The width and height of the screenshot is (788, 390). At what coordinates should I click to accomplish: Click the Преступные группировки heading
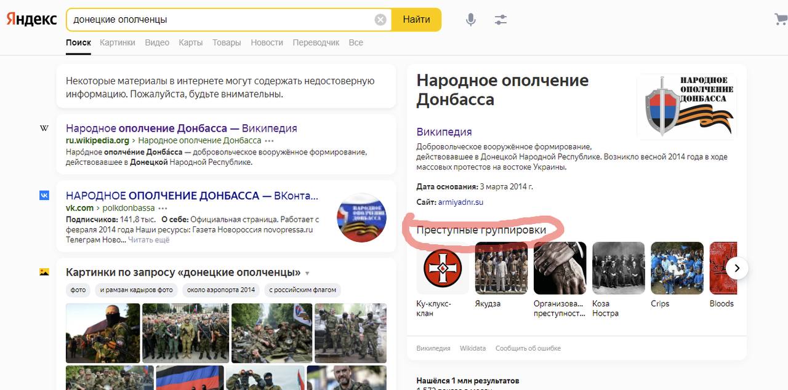[481, 229]
